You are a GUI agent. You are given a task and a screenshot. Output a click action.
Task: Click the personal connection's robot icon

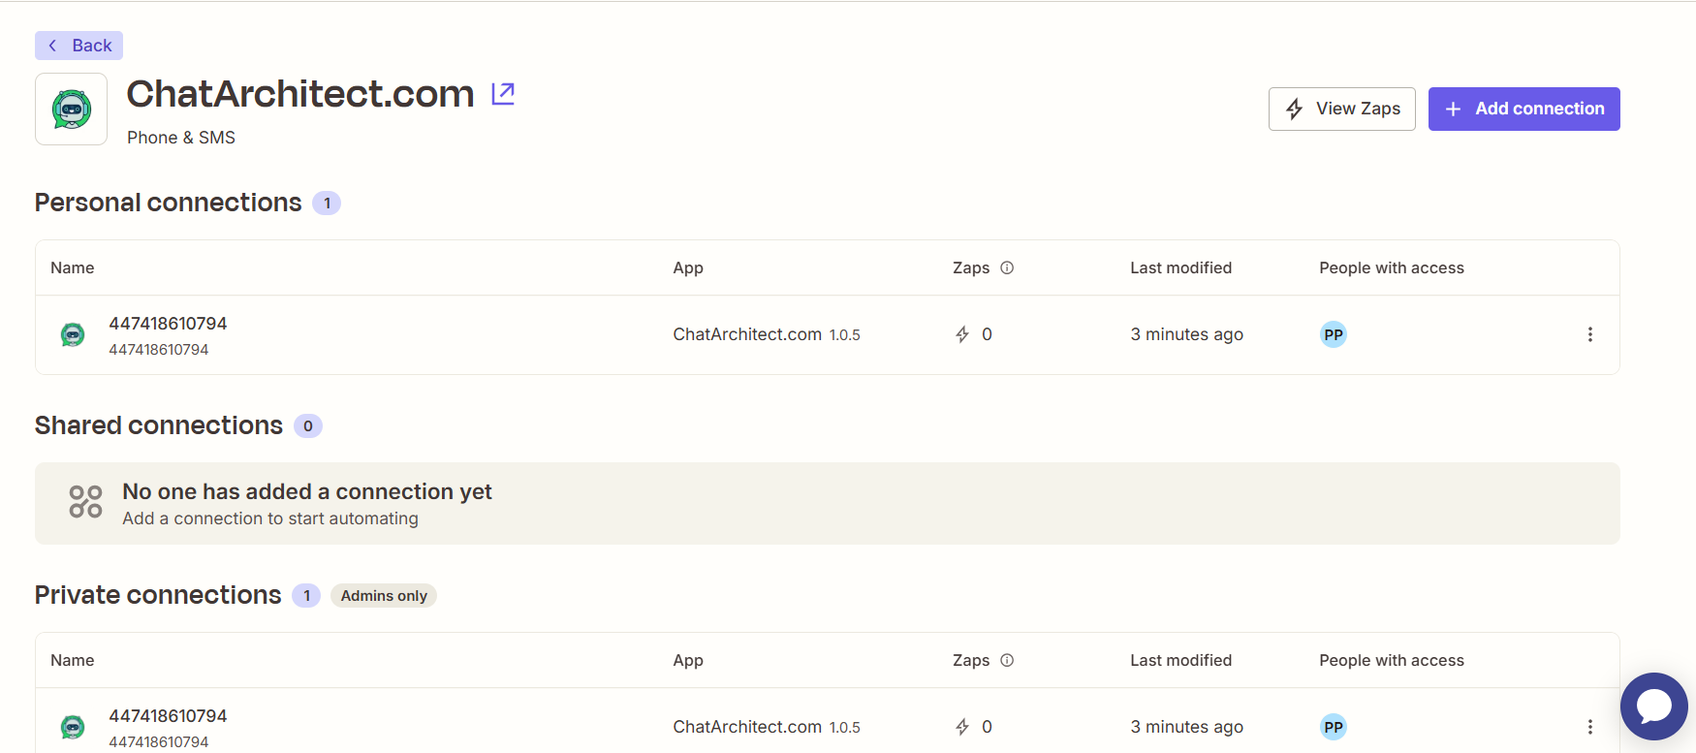tap(73, 335)
